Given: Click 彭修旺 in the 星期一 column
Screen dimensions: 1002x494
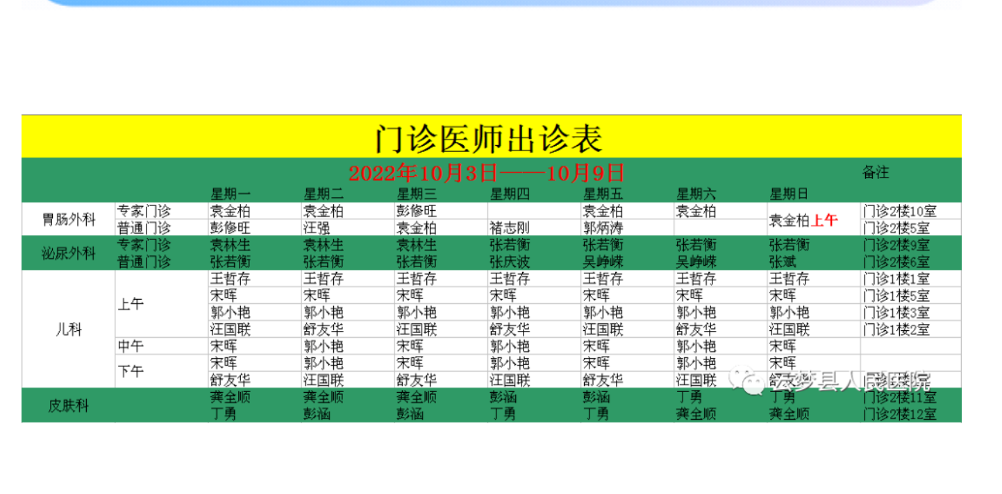Looking at the screenshot, I should (231, 228).
